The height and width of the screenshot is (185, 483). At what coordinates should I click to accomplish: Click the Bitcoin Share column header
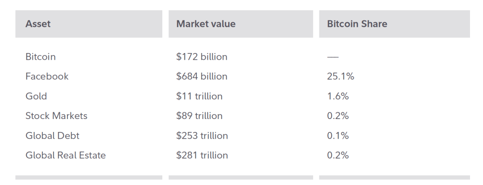click(357, 24)
